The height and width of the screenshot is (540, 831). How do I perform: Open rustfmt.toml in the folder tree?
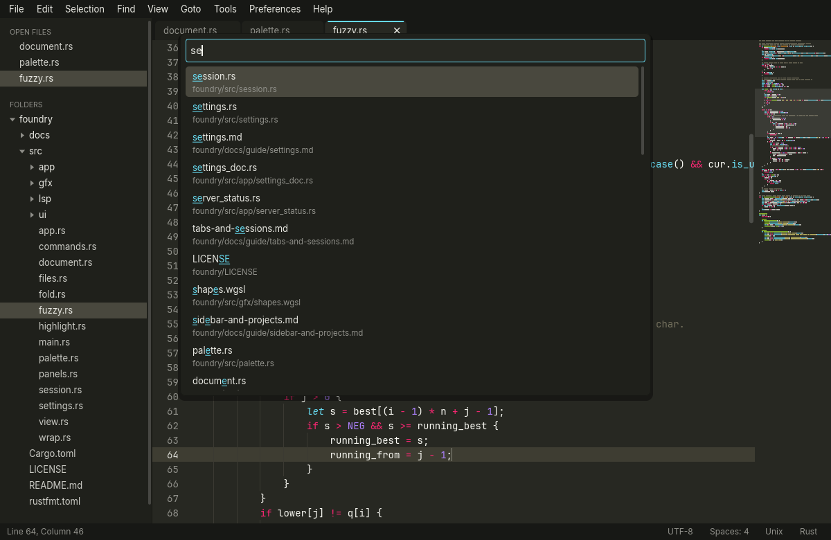click(x=73, y=501)
